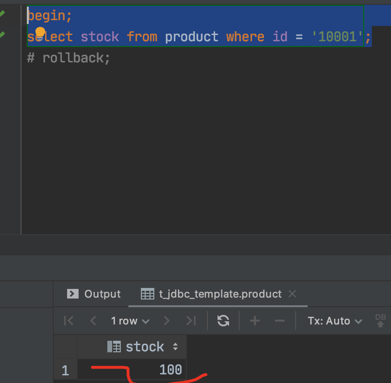
Task: Click the yellow intention lightbulb icon
Action: [40, 33]
